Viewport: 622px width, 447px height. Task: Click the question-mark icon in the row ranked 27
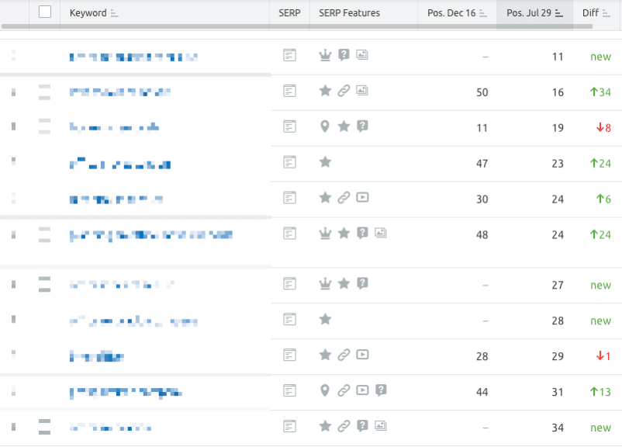coord(362,283)
